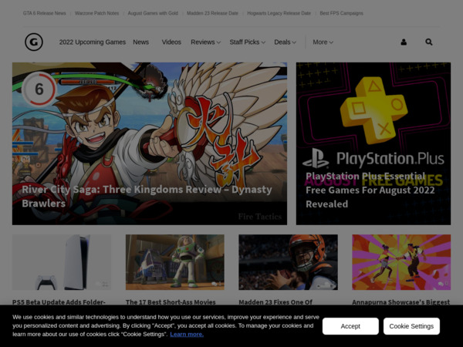Open 2022 Upcoming Games nav item
This screenshot has width=463, height=347.
93,42
